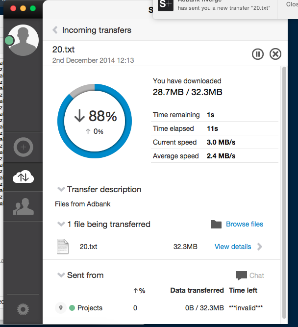Click the 88% circular progress ring
The height and width of the screenshot is (327, 298).
click(x=95, y=121)
